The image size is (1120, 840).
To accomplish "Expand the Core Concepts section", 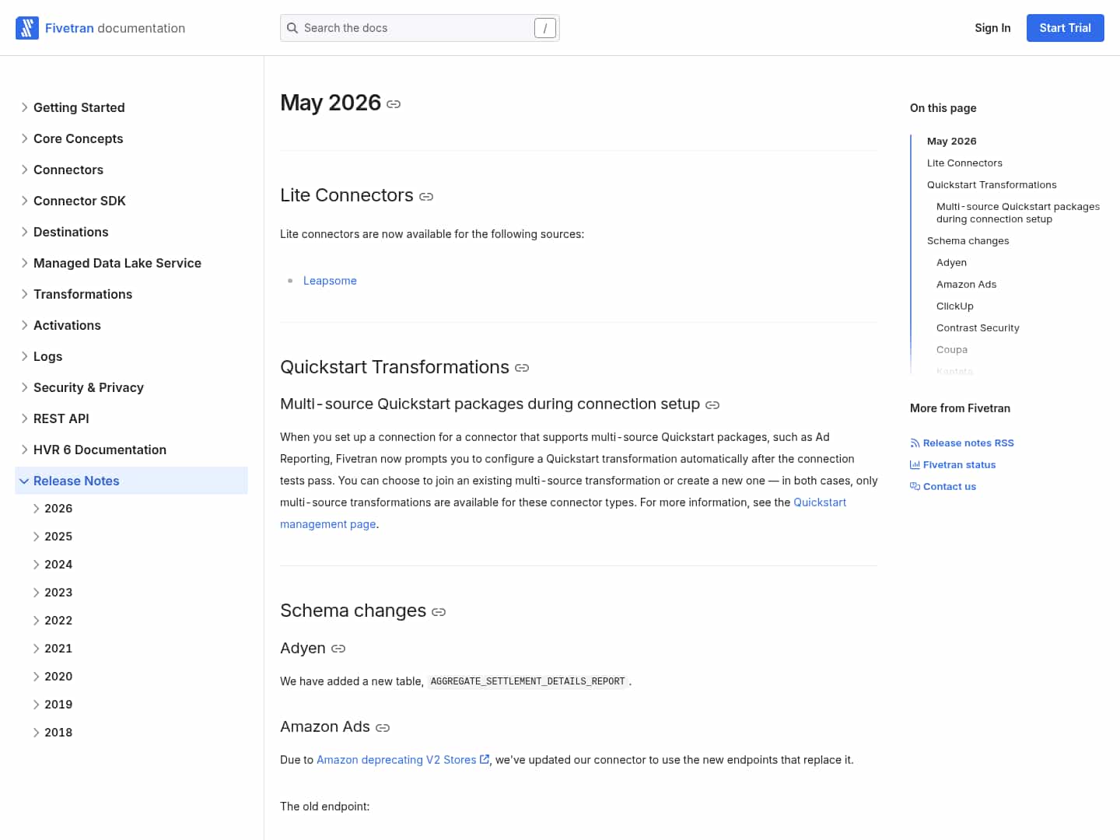I will (x=25, y=138).
